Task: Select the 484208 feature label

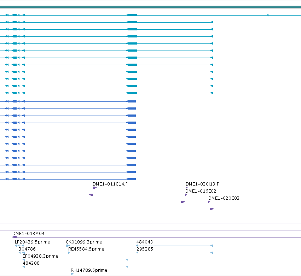Action: tap(31, 263)
